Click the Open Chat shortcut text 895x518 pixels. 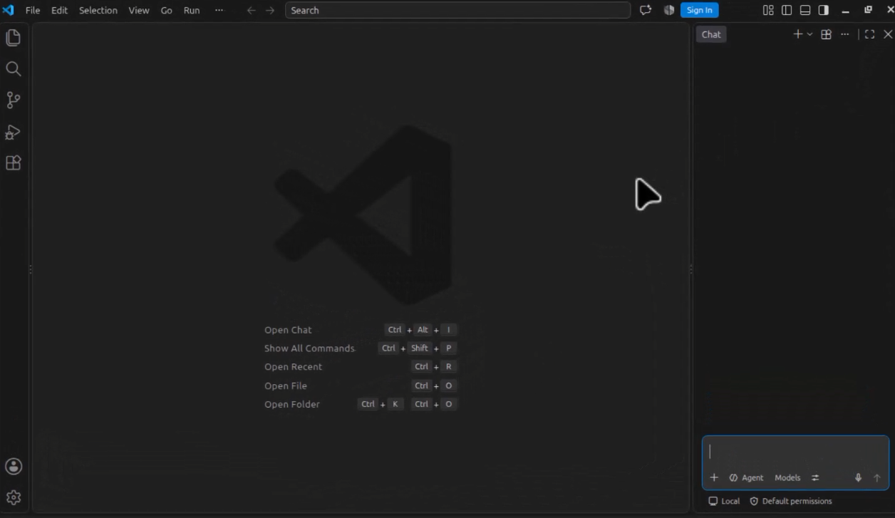click(288, 330)
